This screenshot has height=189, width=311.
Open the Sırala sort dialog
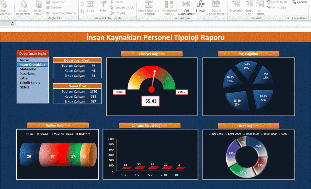(91, 7)
